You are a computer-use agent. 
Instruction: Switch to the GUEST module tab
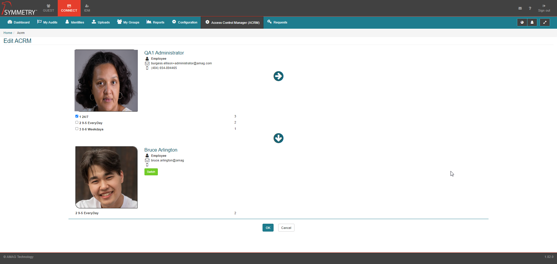coord(48,8)
